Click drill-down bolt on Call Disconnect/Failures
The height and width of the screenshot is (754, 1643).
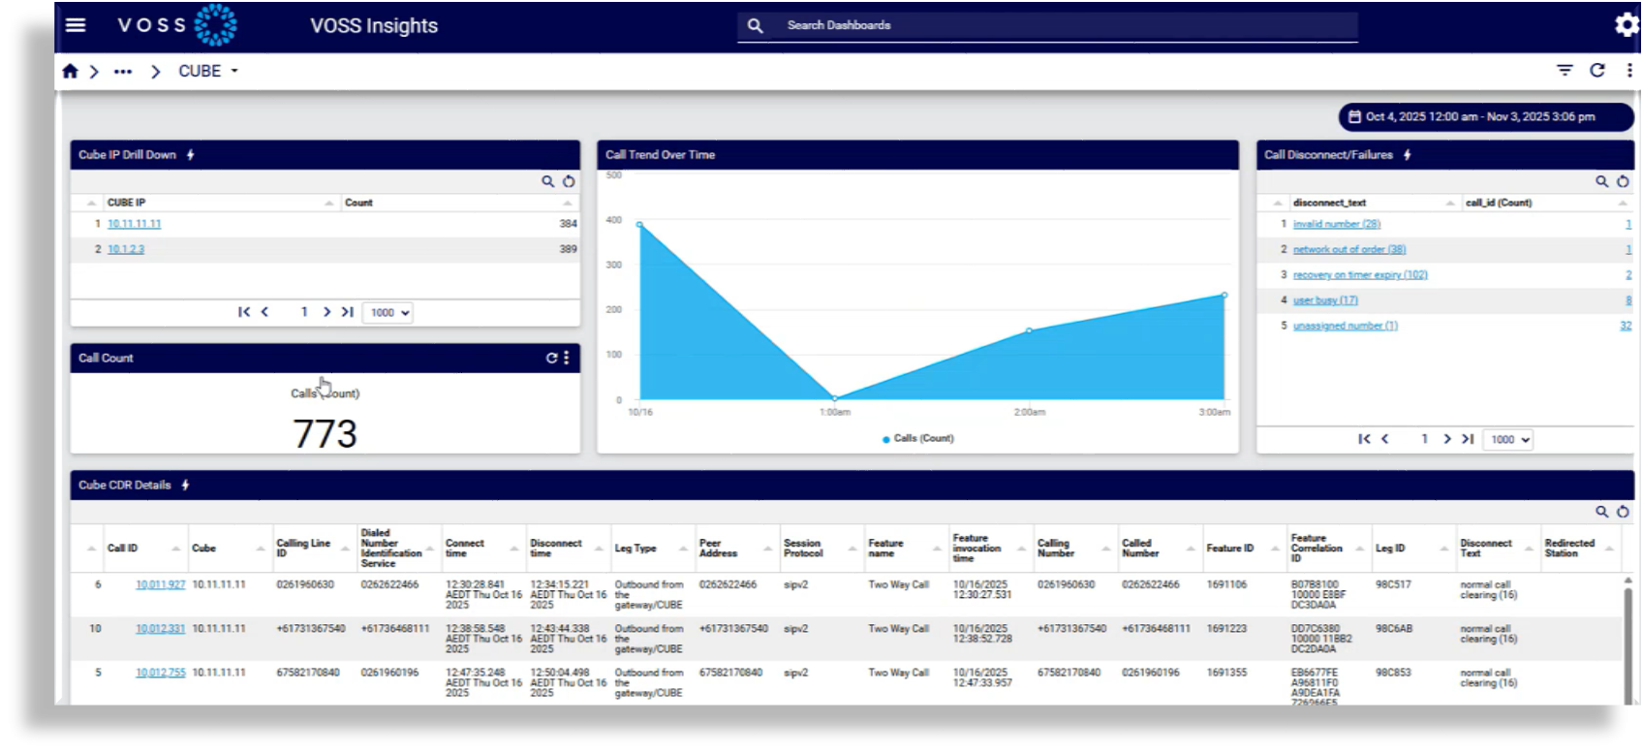click(1407, 154)
